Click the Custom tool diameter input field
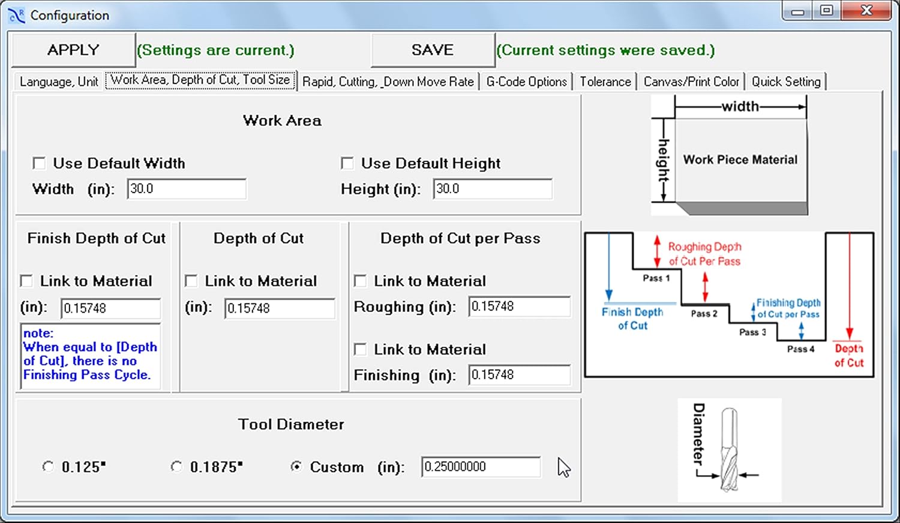This screenshot has height=523, width=900. coord(481,467)
